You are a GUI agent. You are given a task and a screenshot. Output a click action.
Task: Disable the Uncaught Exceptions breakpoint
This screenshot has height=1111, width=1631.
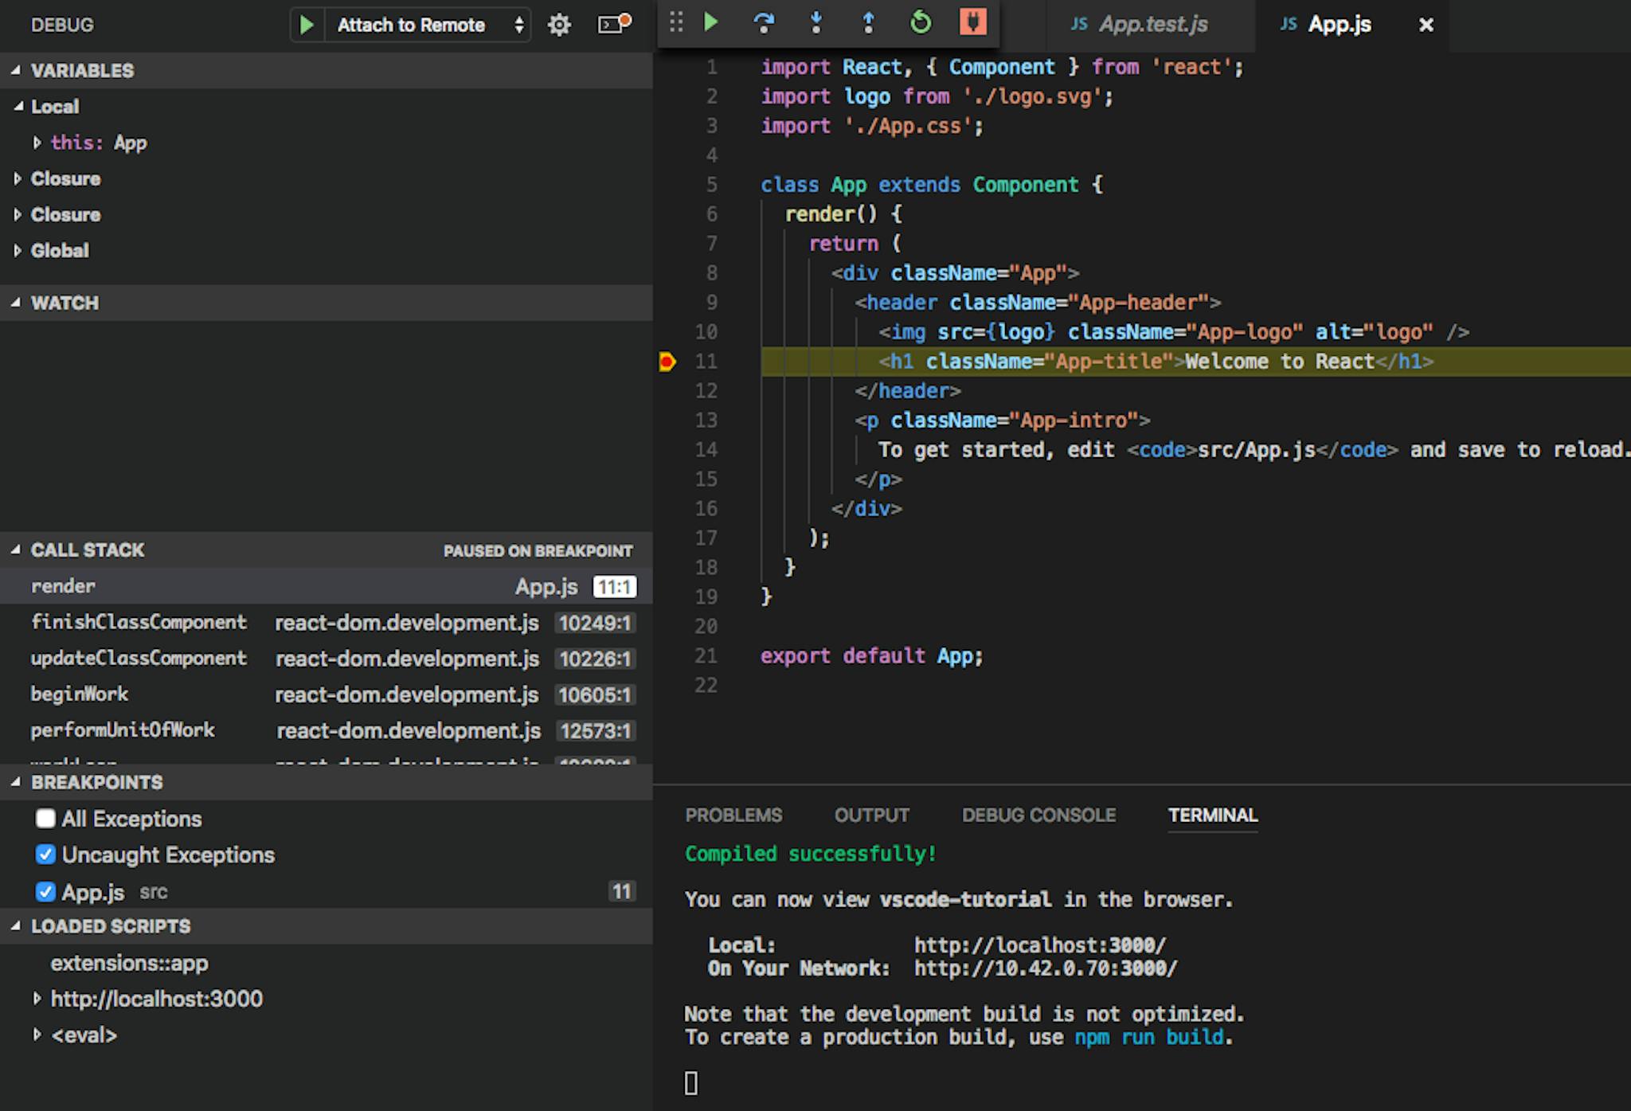point(45,855)
